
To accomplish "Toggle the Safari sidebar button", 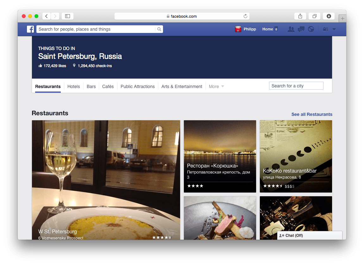I will point(67,16).
